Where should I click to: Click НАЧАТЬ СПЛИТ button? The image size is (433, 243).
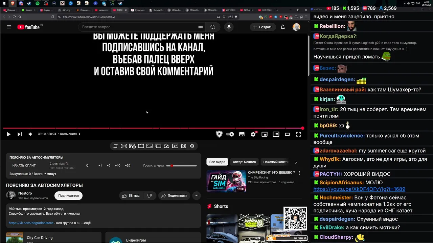coord(24,165)
